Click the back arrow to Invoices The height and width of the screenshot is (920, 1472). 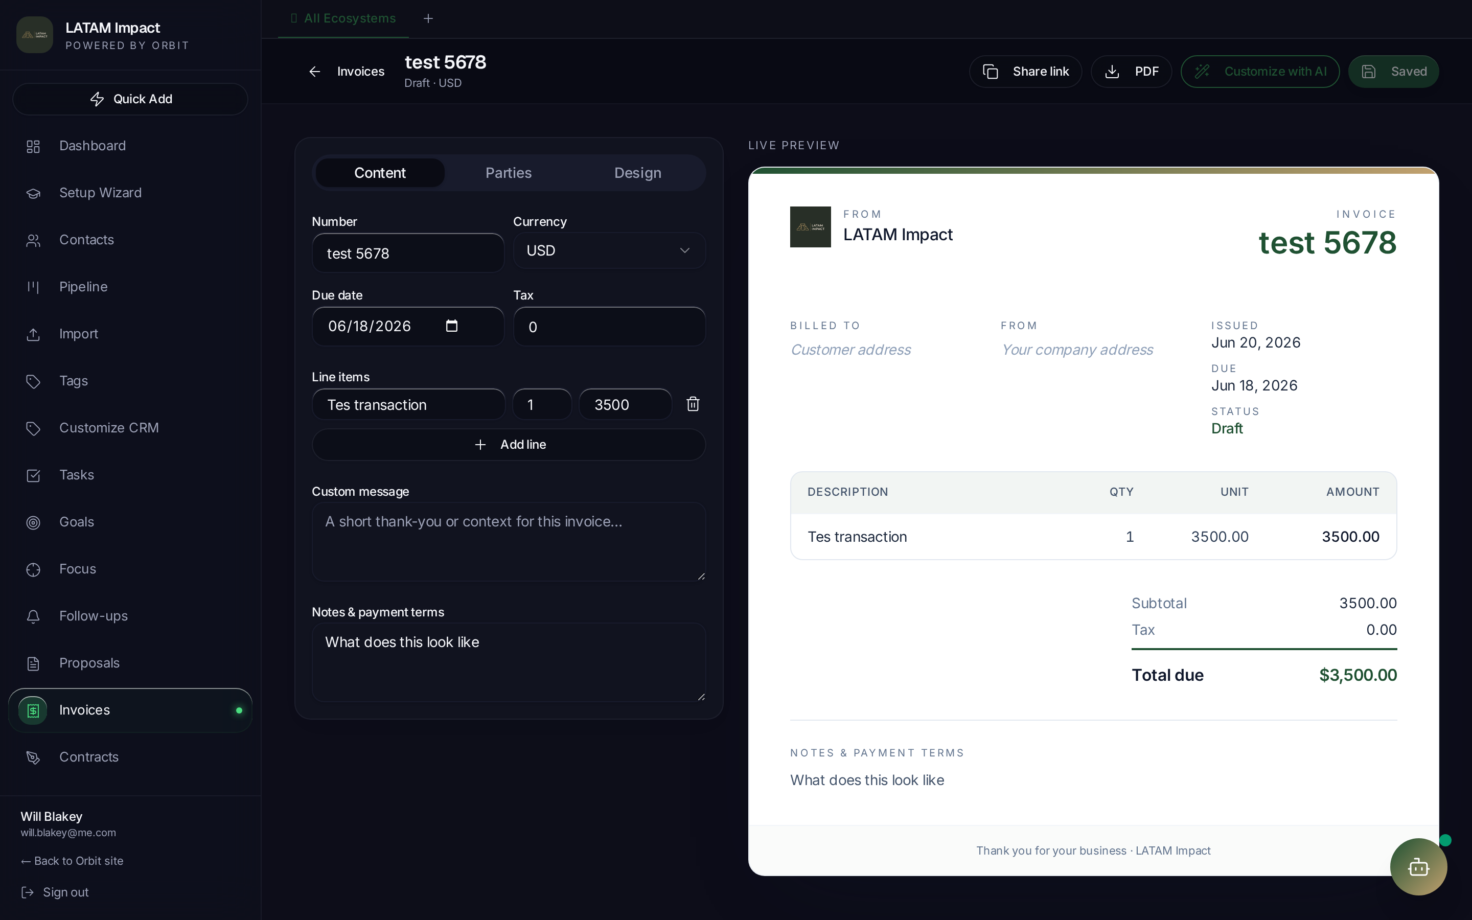tap(314, 72)
